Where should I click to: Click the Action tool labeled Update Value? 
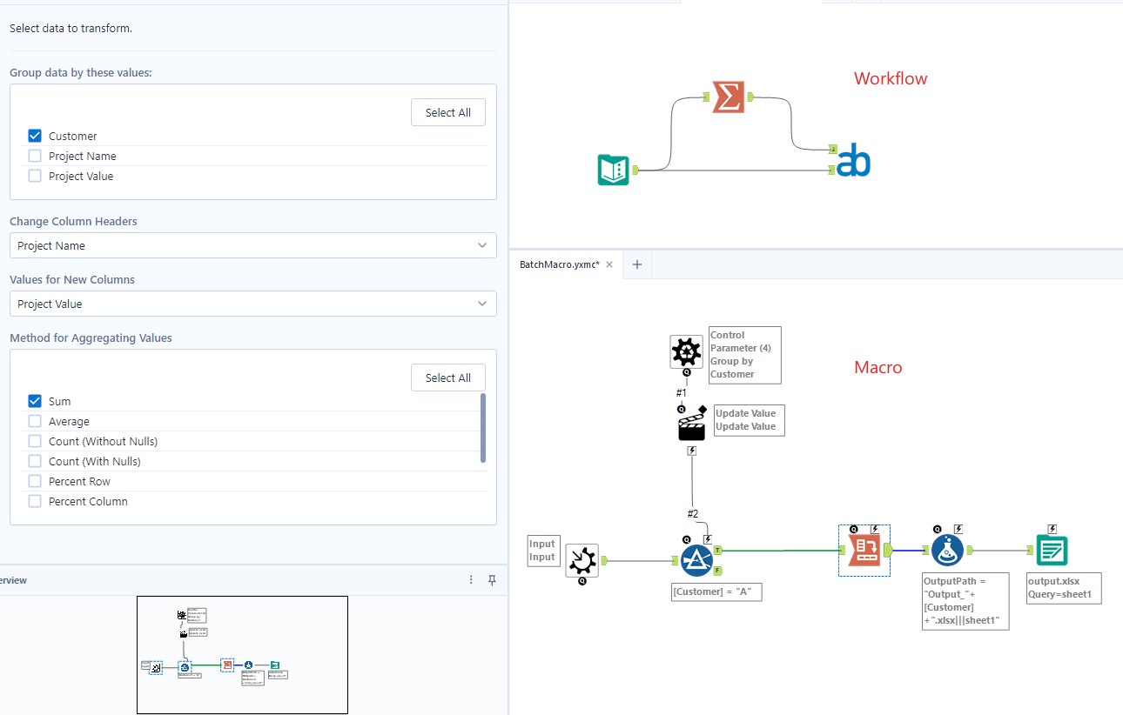tap(690, 422)
